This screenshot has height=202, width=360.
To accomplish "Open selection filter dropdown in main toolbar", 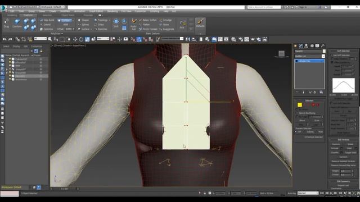I will (40, 39).
